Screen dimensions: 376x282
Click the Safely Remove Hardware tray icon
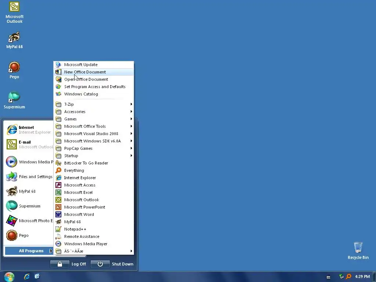tap(341, 276)
